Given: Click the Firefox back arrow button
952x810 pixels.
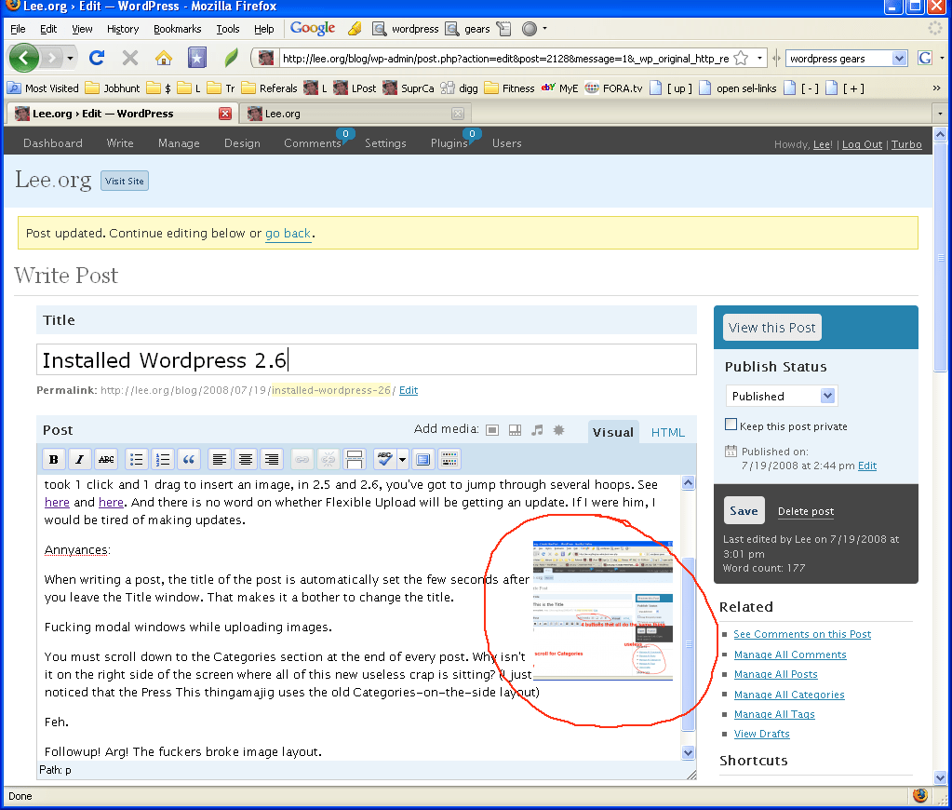Looking at the screenshot, I should click(x=23, y=59).
